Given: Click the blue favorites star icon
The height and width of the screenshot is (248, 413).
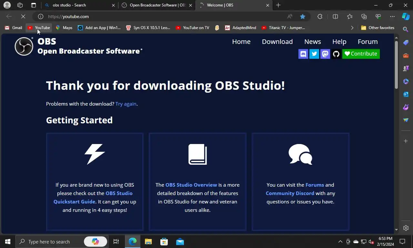Looking at the screenshot, I should 303,16.
